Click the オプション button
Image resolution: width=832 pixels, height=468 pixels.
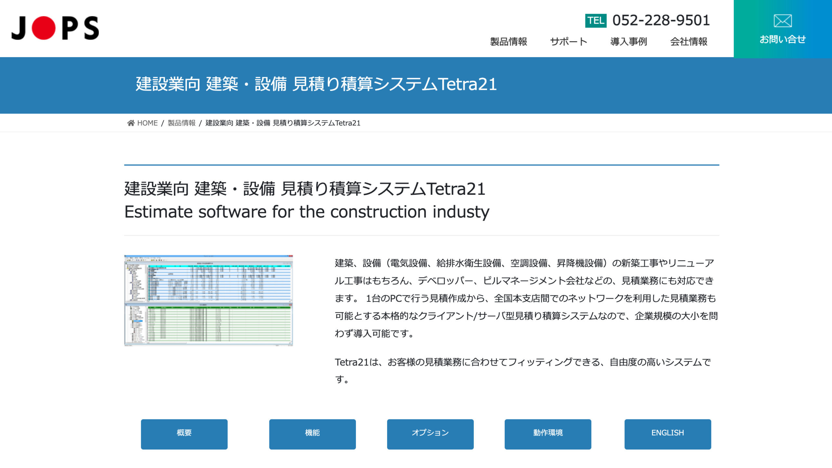[x=430, y=434]
